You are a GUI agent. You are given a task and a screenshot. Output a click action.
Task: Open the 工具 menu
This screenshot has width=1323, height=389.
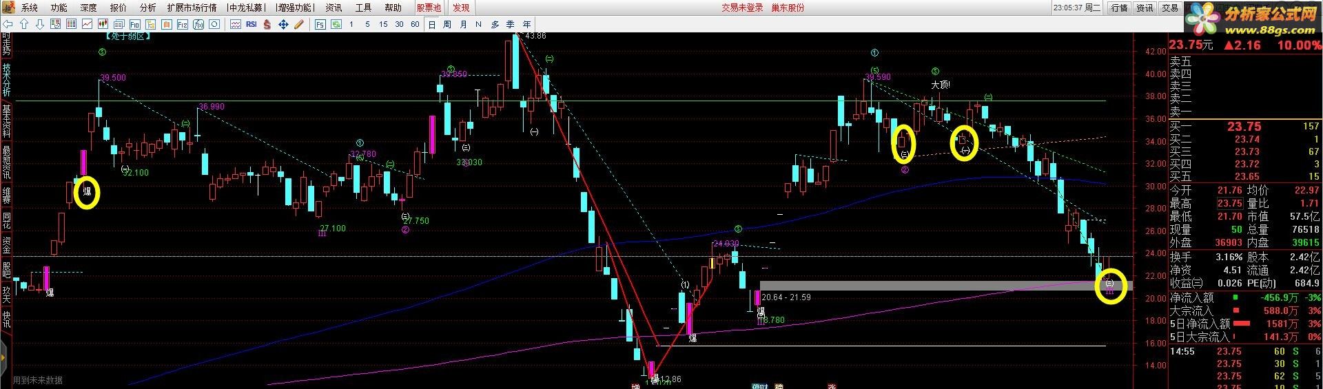pos(364,8)
